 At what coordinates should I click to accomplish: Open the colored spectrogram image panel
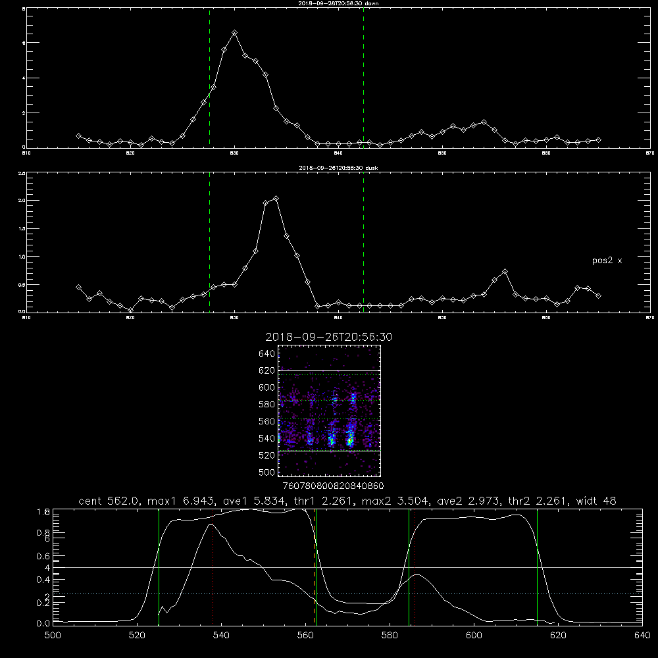[330, 411]
